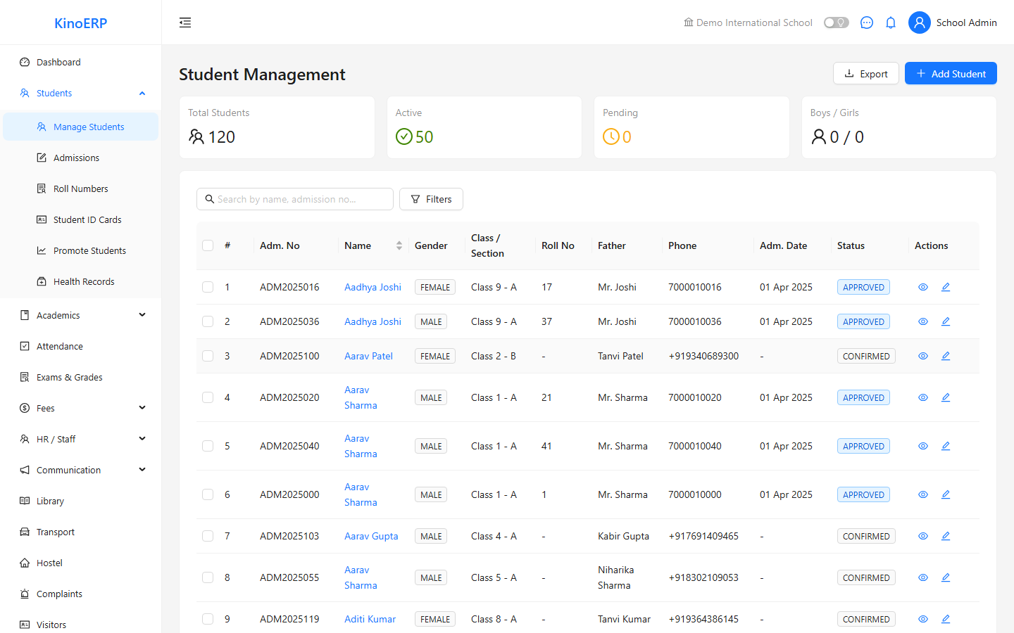Click the School Admin avatar
The width and height of the screenshot is (1014, 633).
click(920, 23)
